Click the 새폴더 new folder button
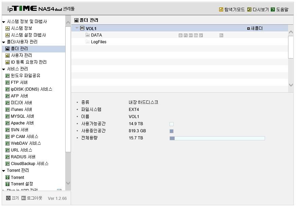The width and height of the screenshot is (301, 208). point(255,28)
